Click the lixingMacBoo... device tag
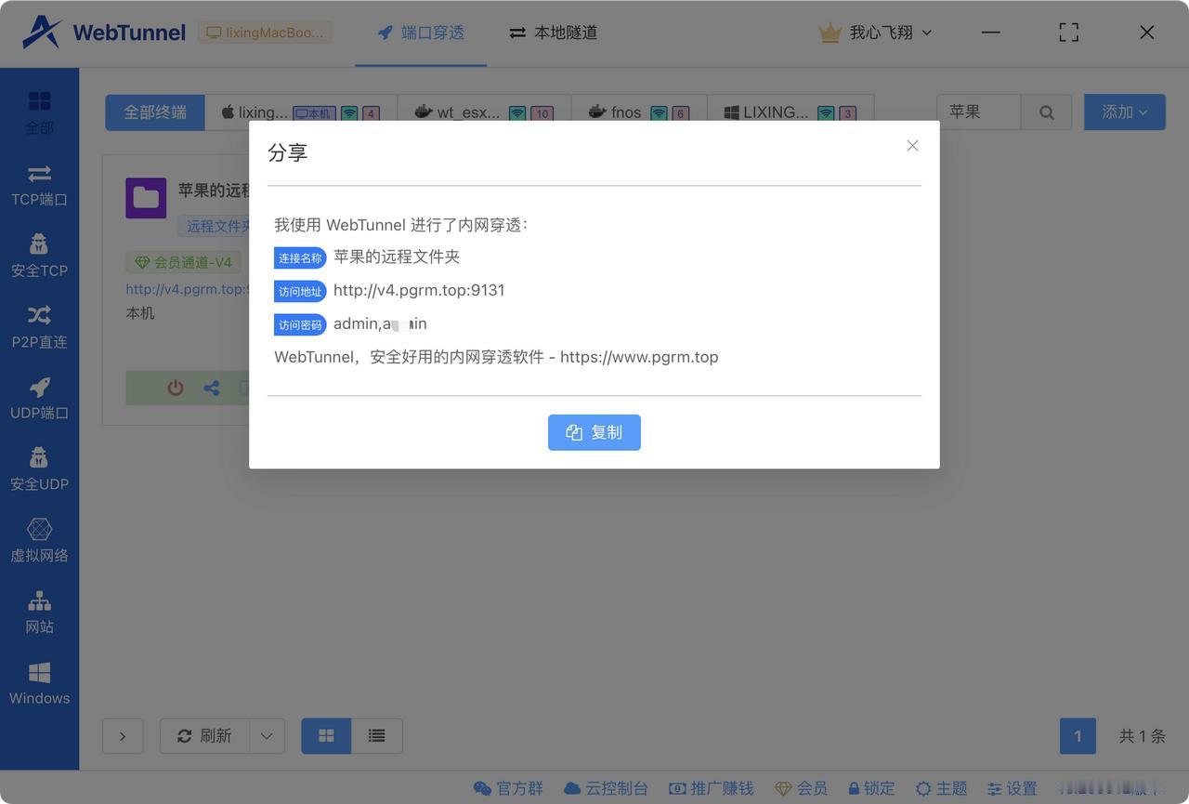 tap(265, 33)
